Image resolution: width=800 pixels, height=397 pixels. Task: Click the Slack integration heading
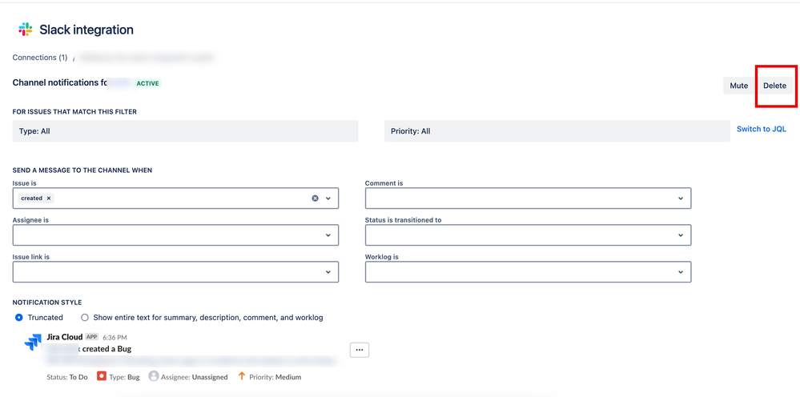tap(86, 30)
